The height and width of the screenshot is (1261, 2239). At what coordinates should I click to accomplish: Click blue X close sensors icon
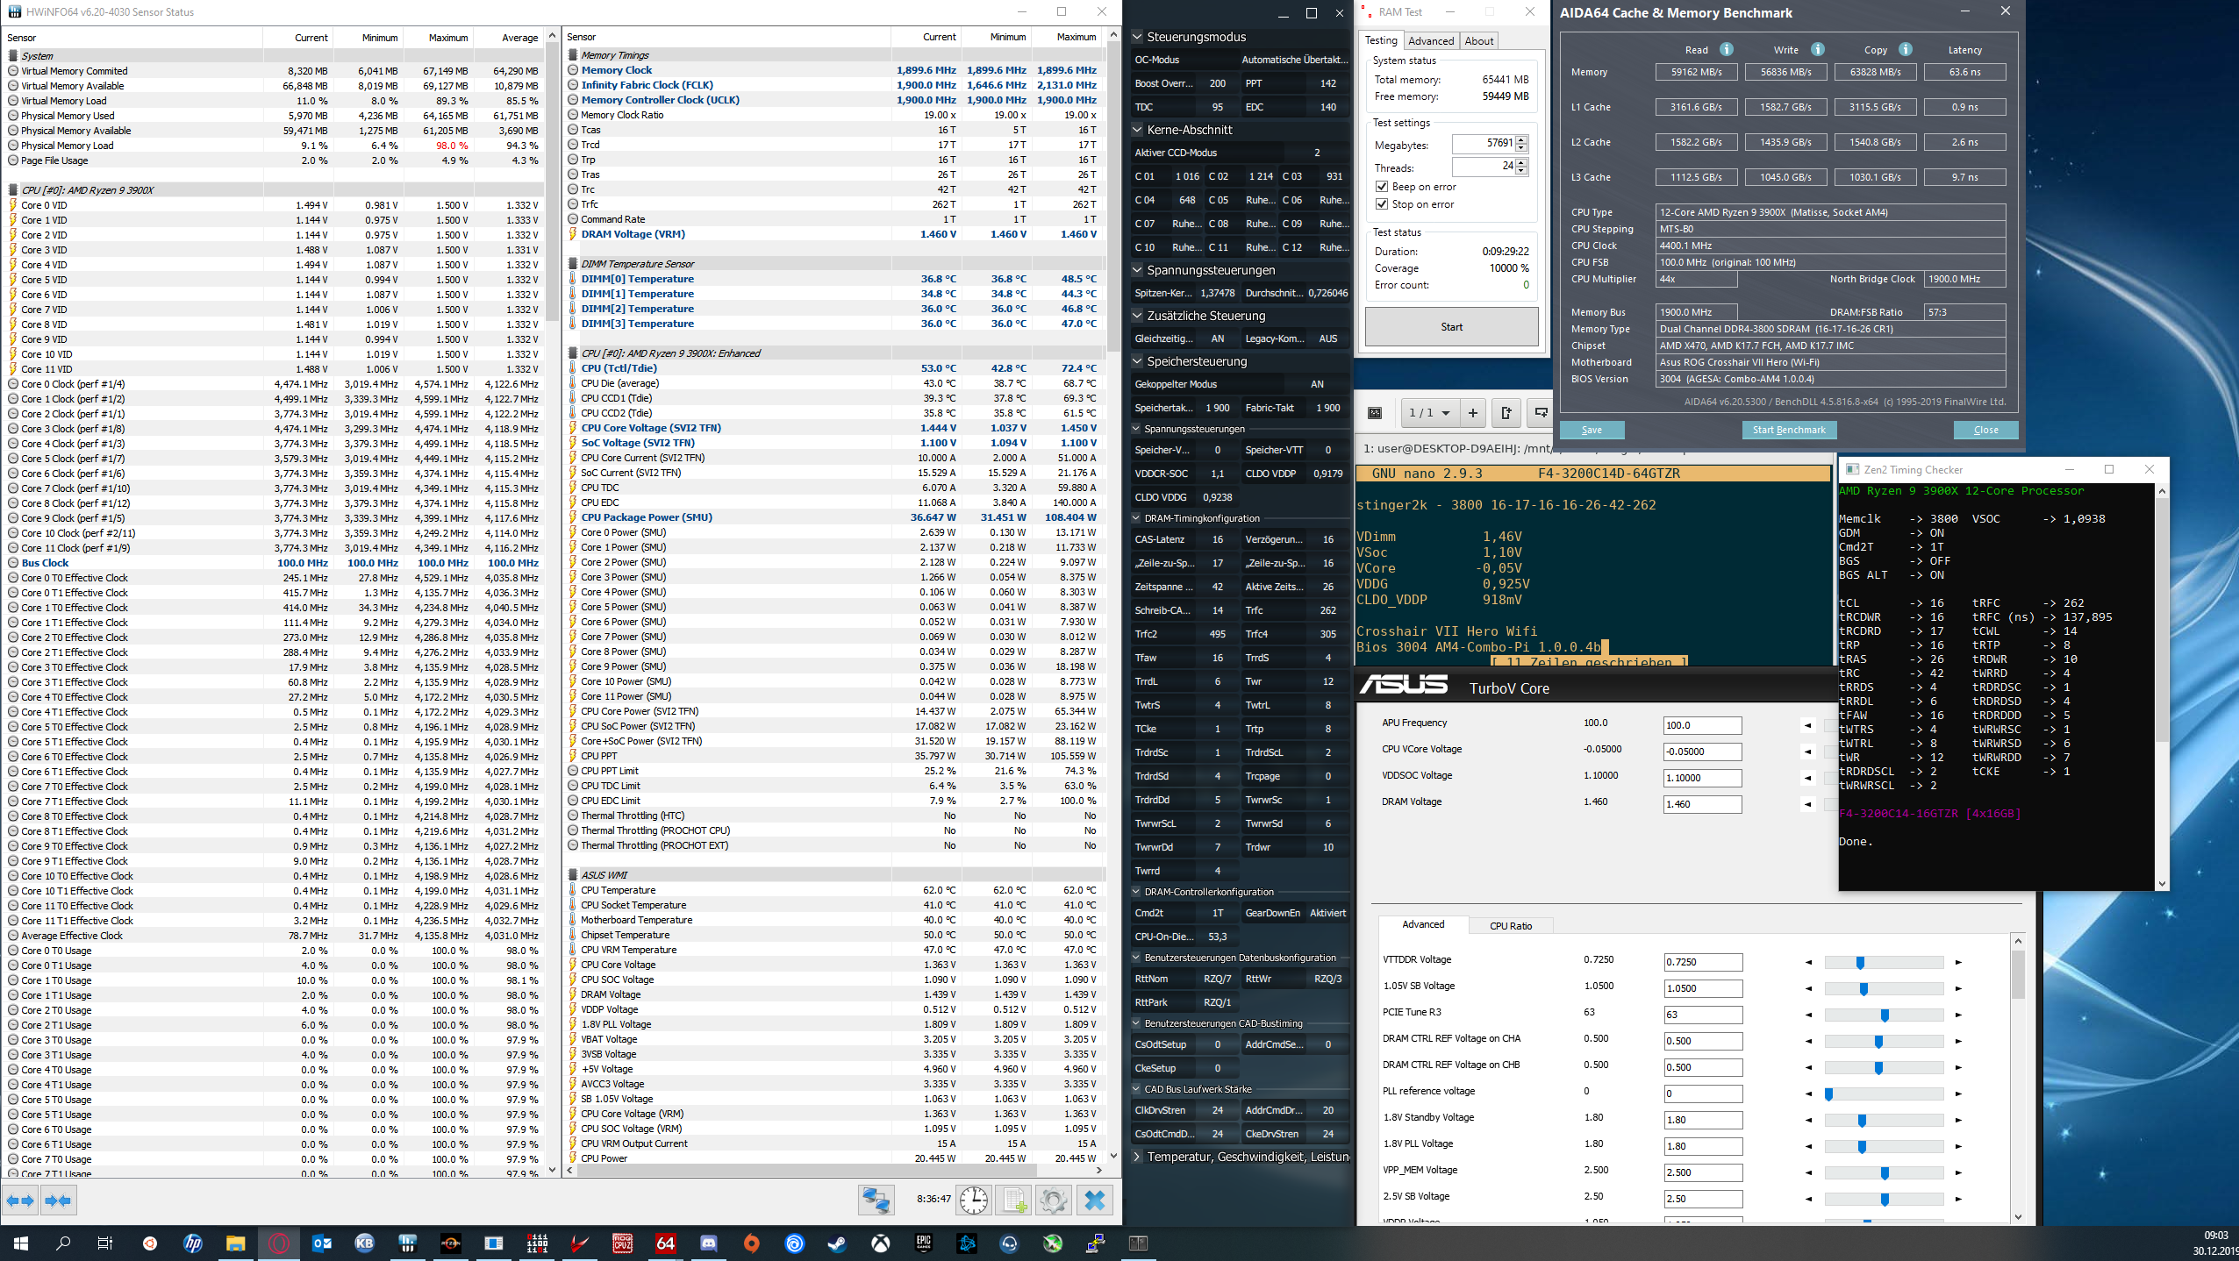click(x=1094, y=1200)
